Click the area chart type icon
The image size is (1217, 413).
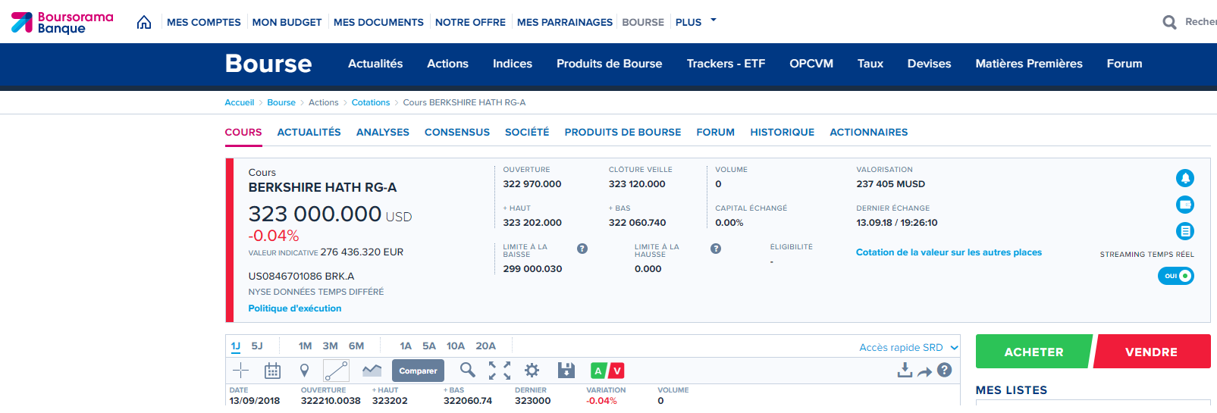[372, 371]
